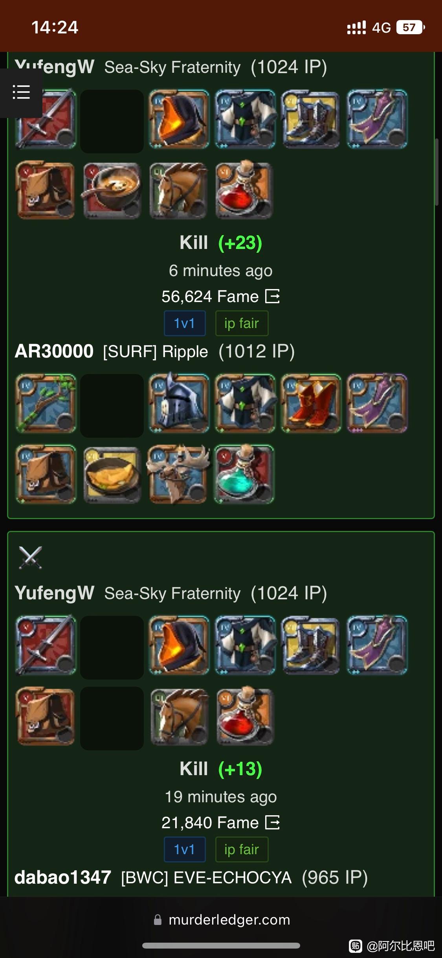Select AR30000's red boots icon

tap(311, 404)
